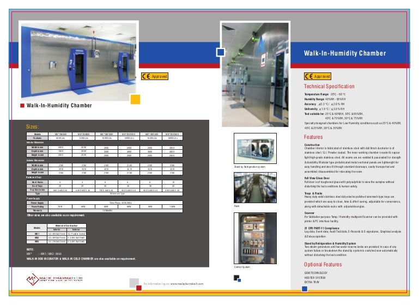This screenshot has height=305, width=419.
Task: Click the CE Approved badge beside the left photo
Action: tap(155, 76)
